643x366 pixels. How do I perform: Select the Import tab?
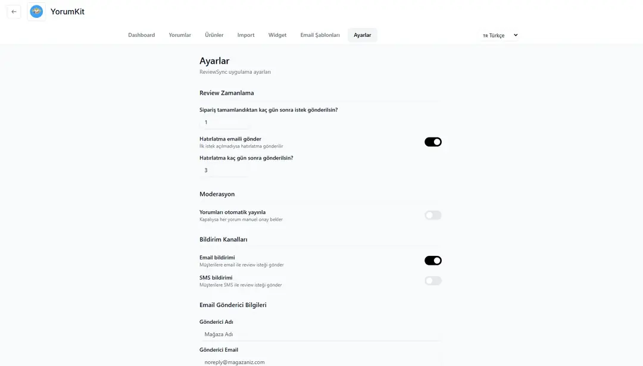coord(246,35)
